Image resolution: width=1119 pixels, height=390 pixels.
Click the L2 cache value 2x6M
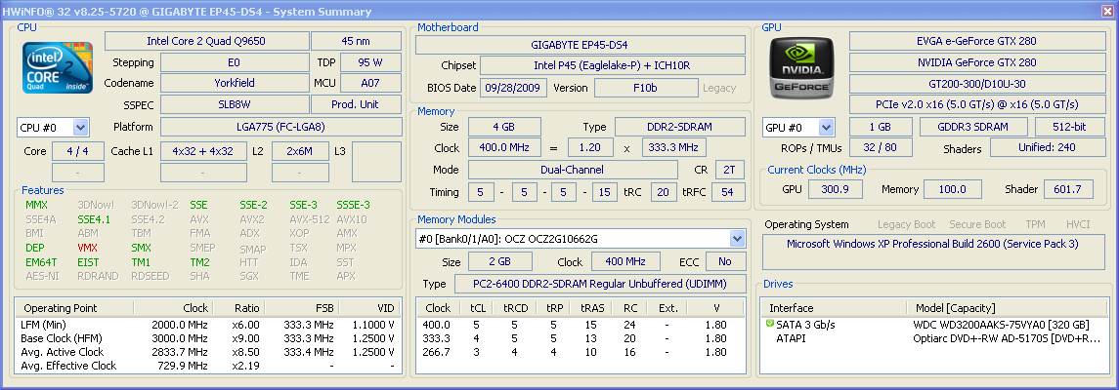tap(300, 151)
